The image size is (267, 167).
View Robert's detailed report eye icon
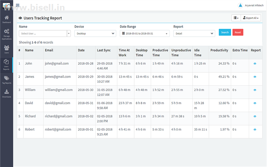255,130
